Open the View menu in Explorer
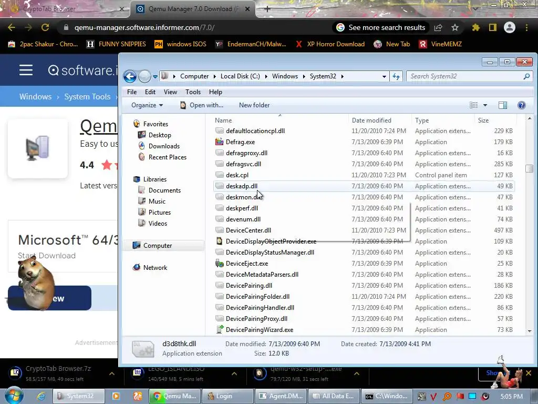Screen dimensions: 538x404 coord(170,92)
